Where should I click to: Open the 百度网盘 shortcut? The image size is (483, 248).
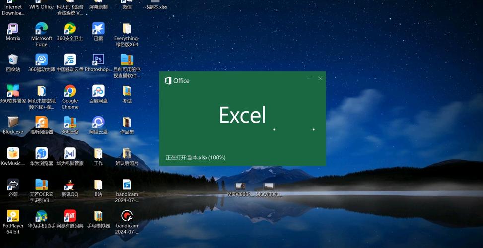click(98, 94)
